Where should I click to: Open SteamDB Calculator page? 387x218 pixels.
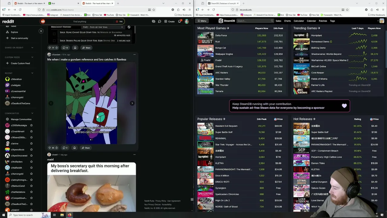[299, 21]
